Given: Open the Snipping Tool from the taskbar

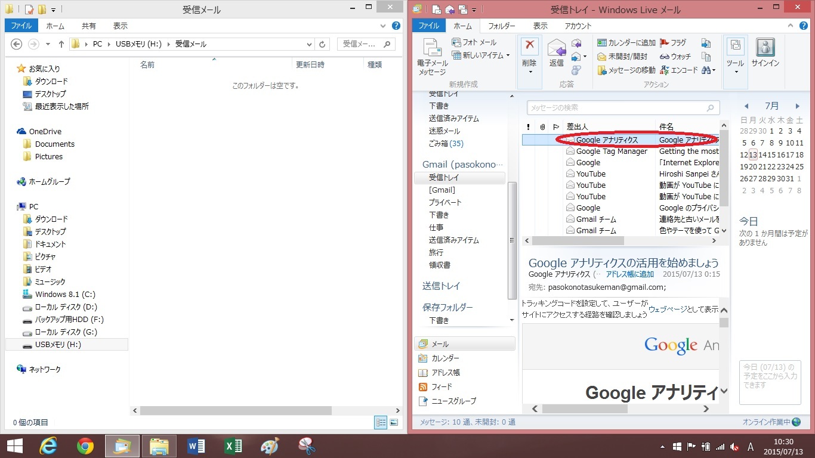Looking at the screenshot, I should tap(307, 445).
